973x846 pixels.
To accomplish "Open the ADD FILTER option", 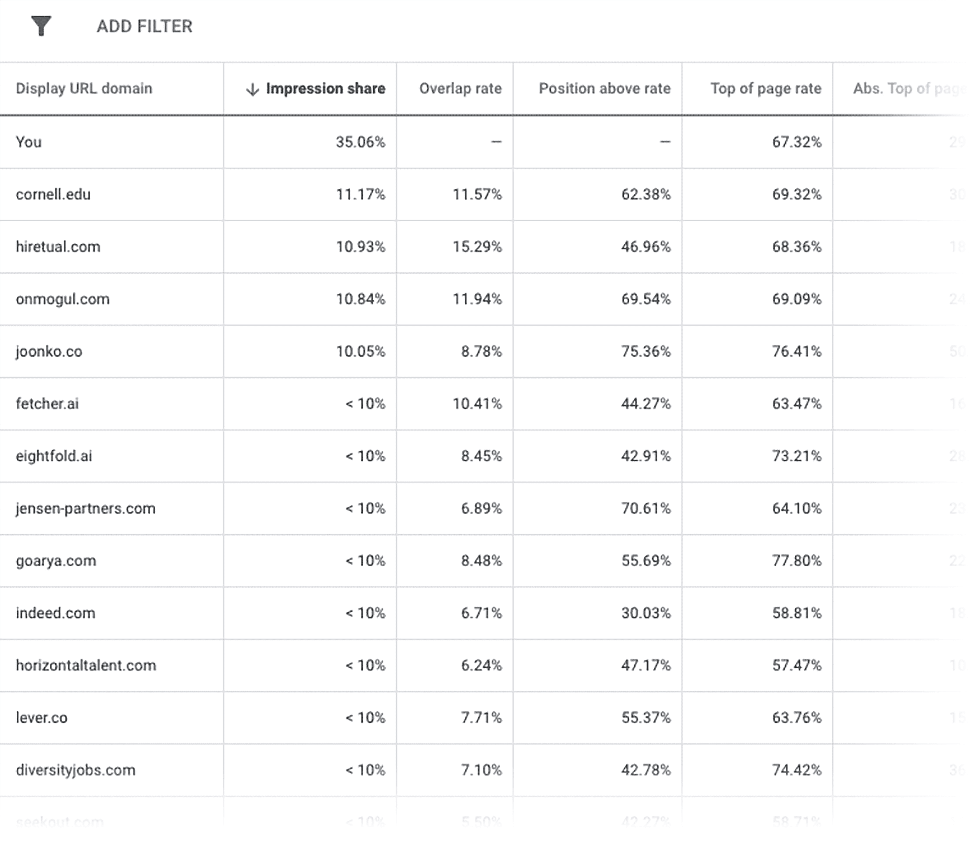I will tap(144, 27).
